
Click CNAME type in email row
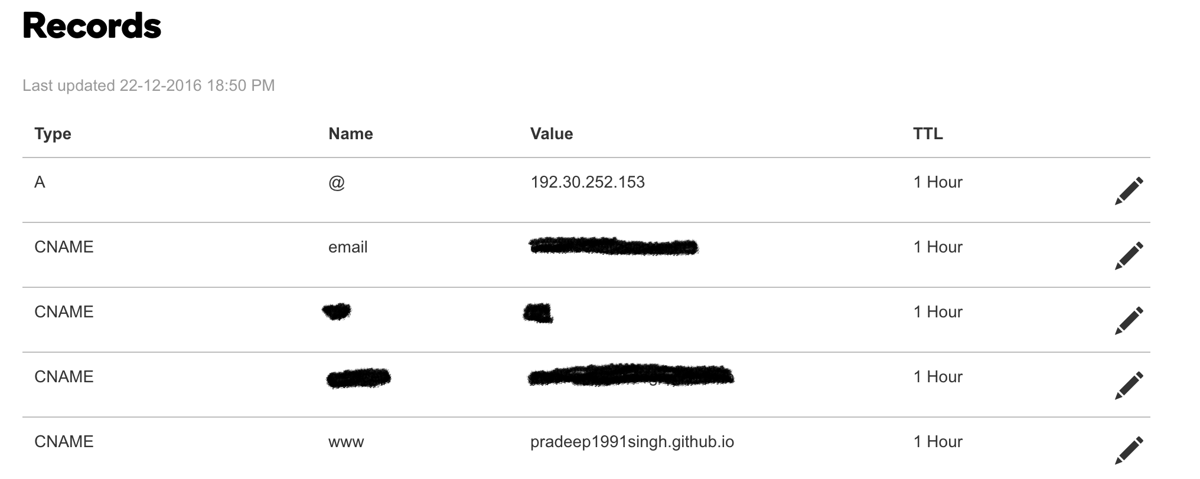[x=64, y=247]
